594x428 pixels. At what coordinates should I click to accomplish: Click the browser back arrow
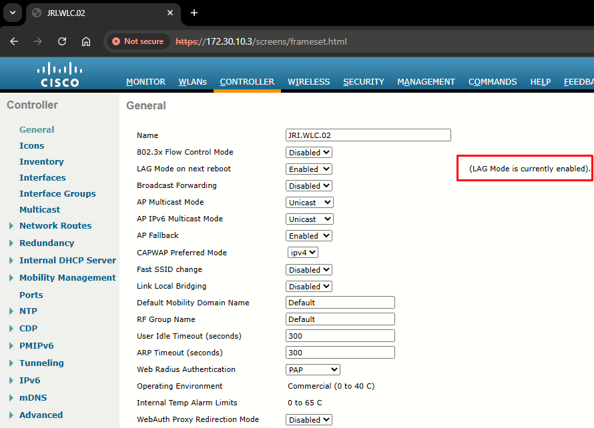click(14, 41)
